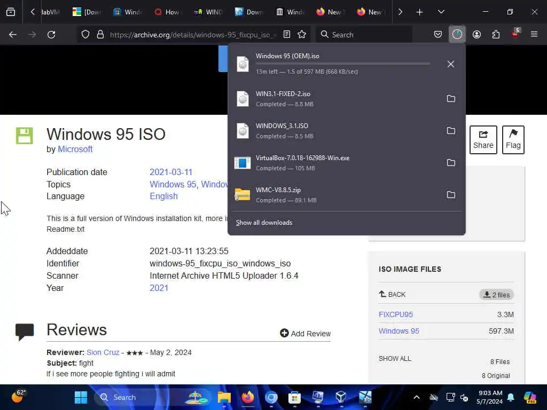Image resolution: width=547 pixels, height=410 pixels.
Task: Click the Share button
Action: (483, 140)
